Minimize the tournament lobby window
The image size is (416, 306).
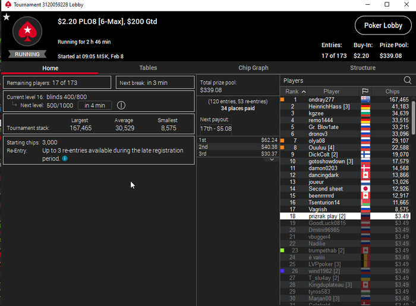pyautogui.click(x=367, y=5)
